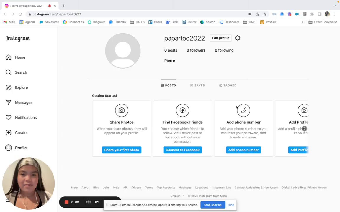Expand the English language dropdown

coord(177,196)
